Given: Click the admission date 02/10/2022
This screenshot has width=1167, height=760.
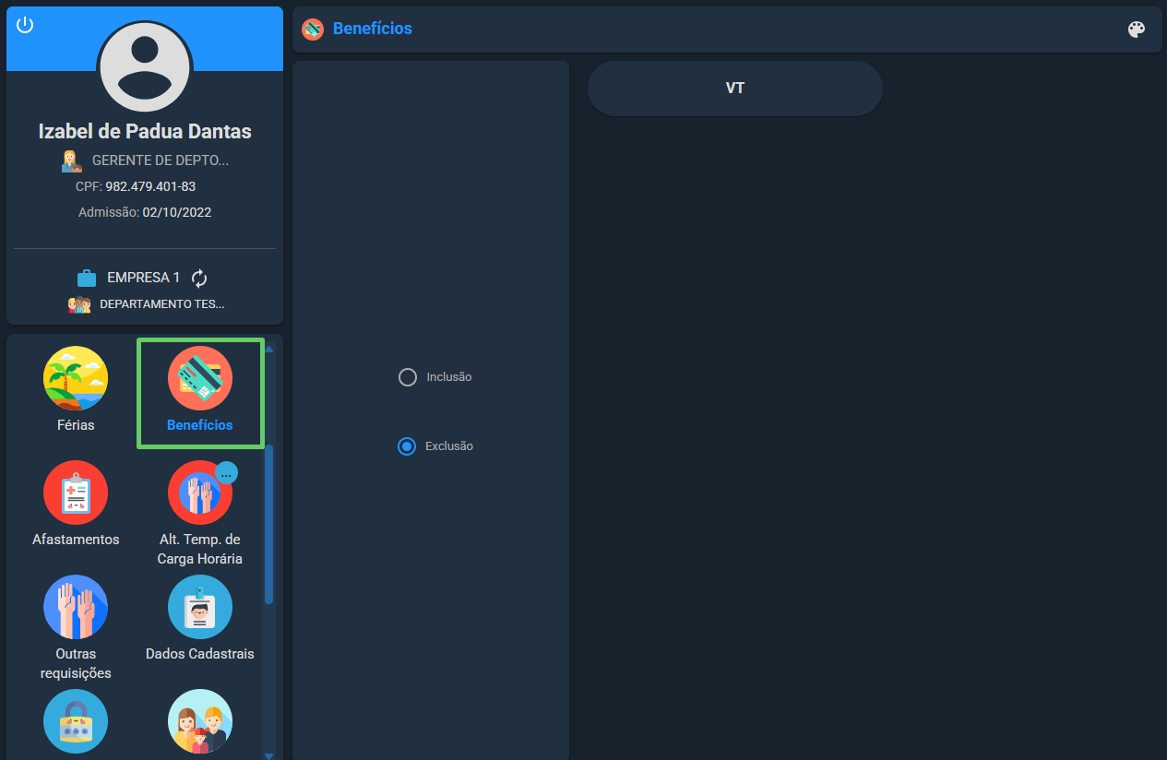Looking at the screenshot, I should tap(177, 212).
